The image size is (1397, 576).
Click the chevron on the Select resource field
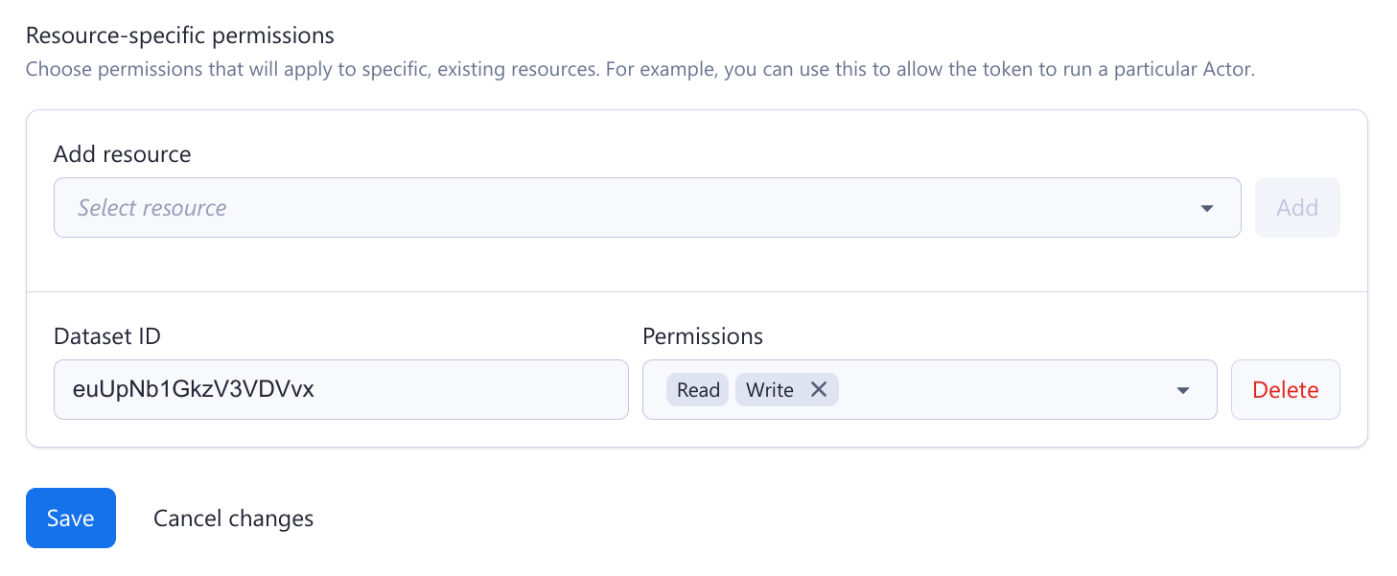pos(1206,207)
